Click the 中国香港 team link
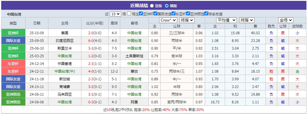This screenshot has height=114, width=307. coord(65,64)
